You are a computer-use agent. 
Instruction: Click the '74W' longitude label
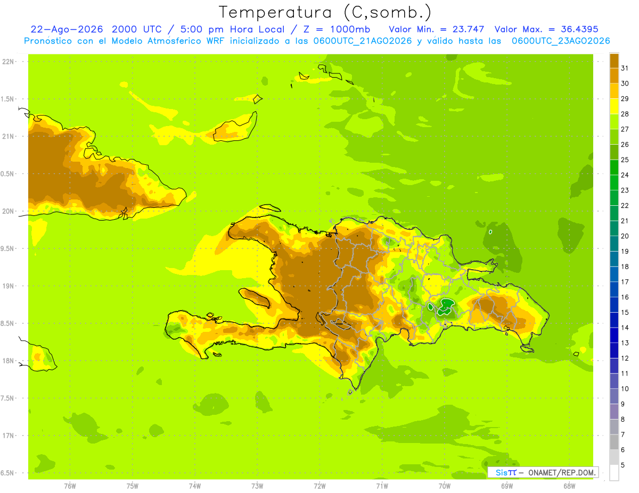pyautogui.click(x=195, y=486)
